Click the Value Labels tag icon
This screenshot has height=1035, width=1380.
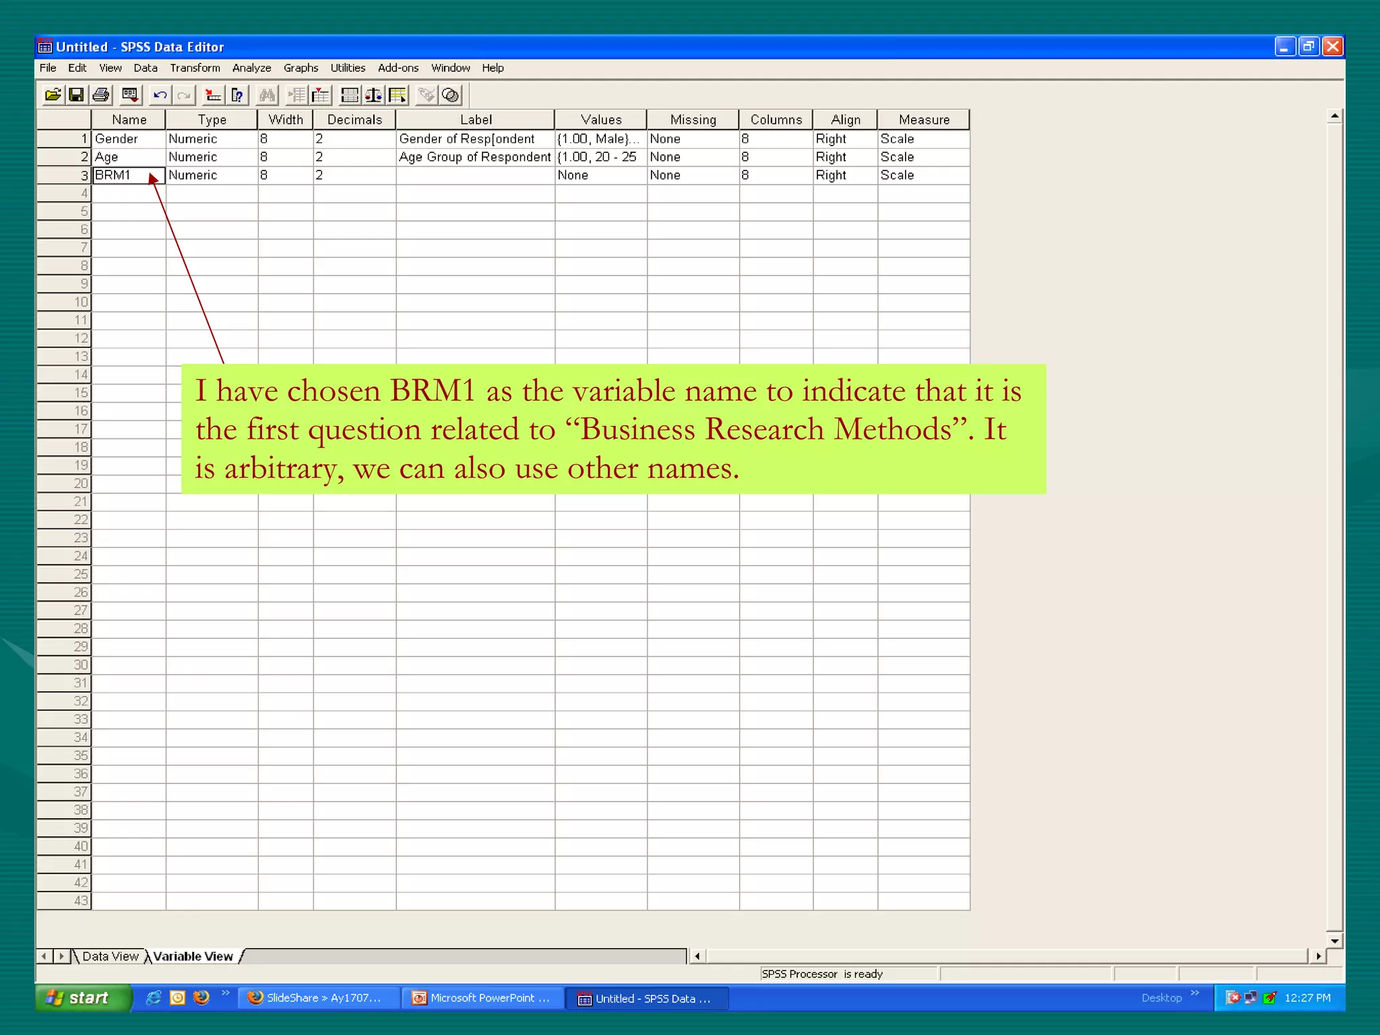[427, 95]
